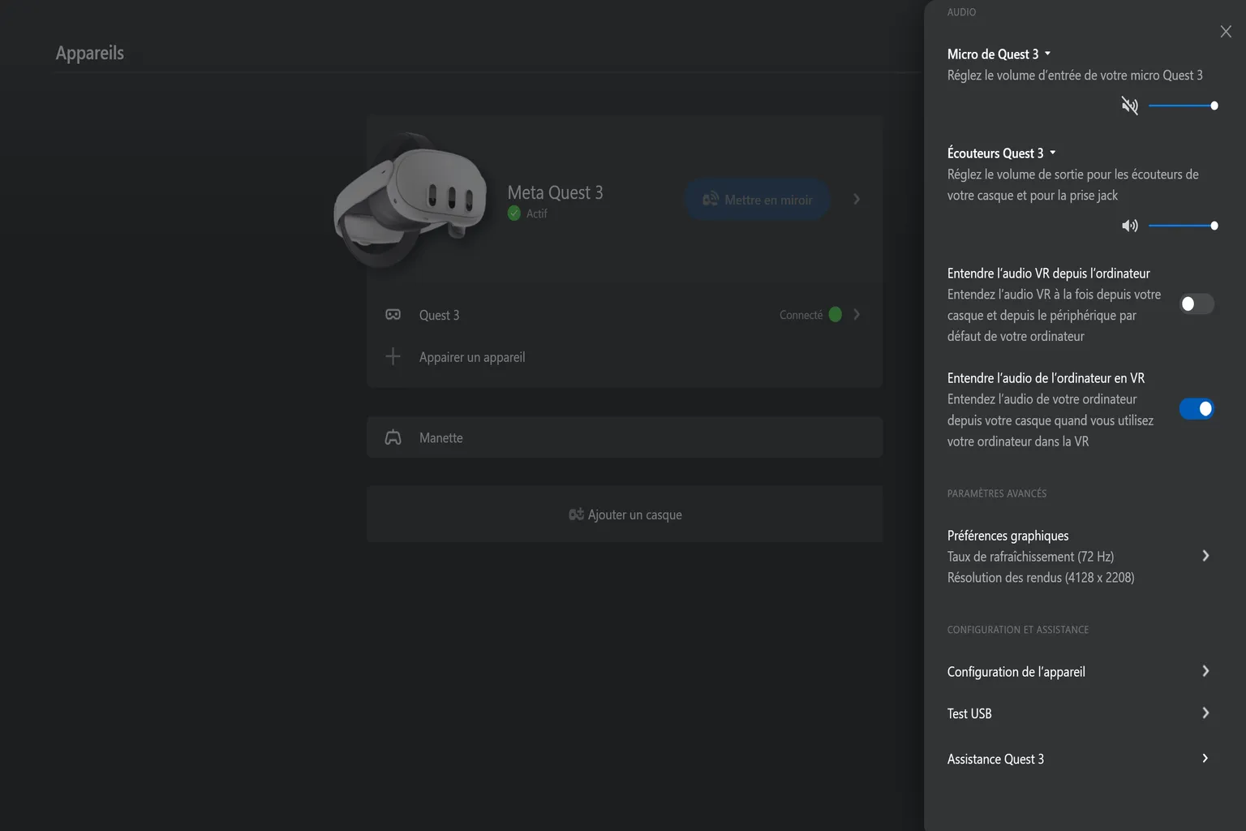Open the Micro de Quest 3 dropdown
The height and width of the screenshot is (831, 1246).
click(999, 54)
